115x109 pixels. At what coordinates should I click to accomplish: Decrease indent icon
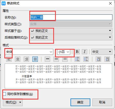pyautogui.click(x=99, y=59)
